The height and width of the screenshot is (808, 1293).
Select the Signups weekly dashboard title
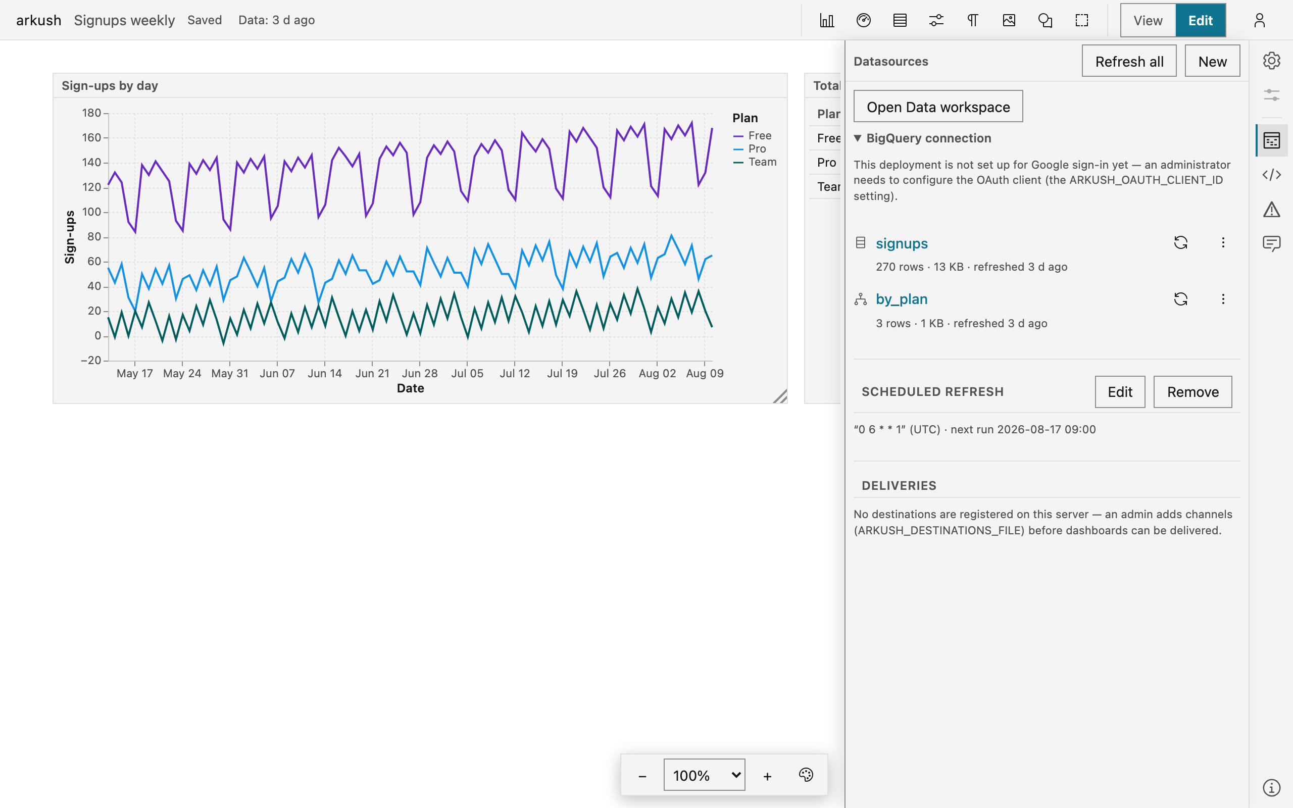[x=124, y=20]
